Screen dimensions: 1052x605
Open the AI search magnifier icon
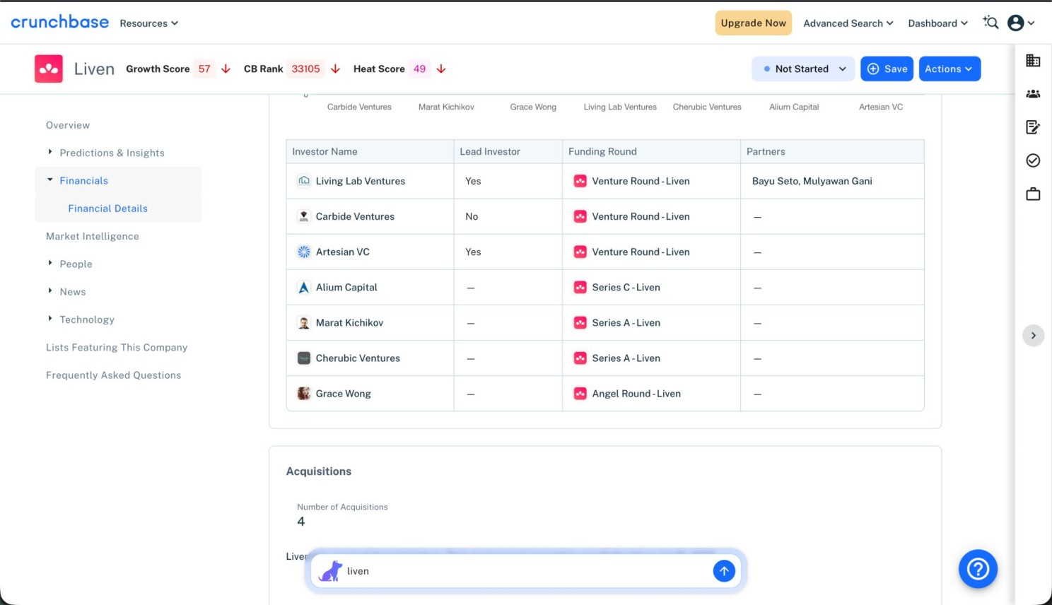[990, 23]
